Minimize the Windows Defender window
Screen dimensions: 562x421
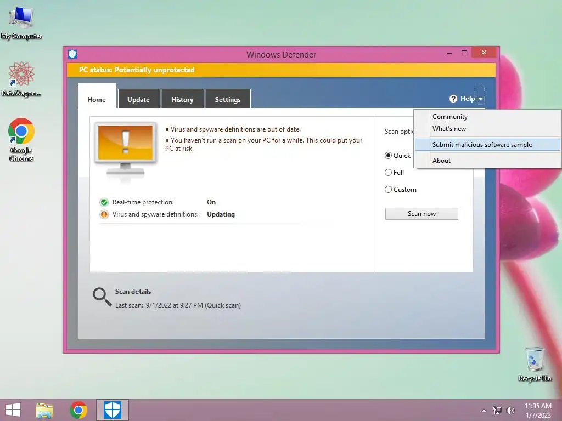[449, 53]
